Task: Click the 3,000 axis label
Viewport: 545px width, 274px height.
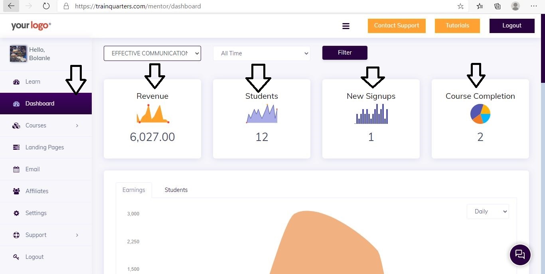Action: (x=133, y=214)
